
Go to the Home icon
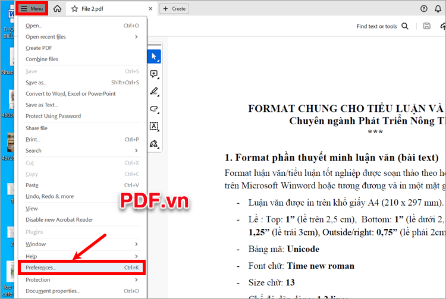click(x=57, y=8)
